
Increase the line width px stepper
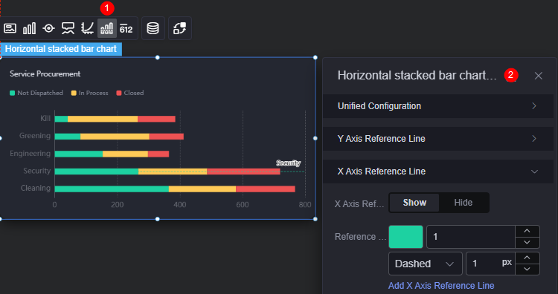[x=527, y=258]
